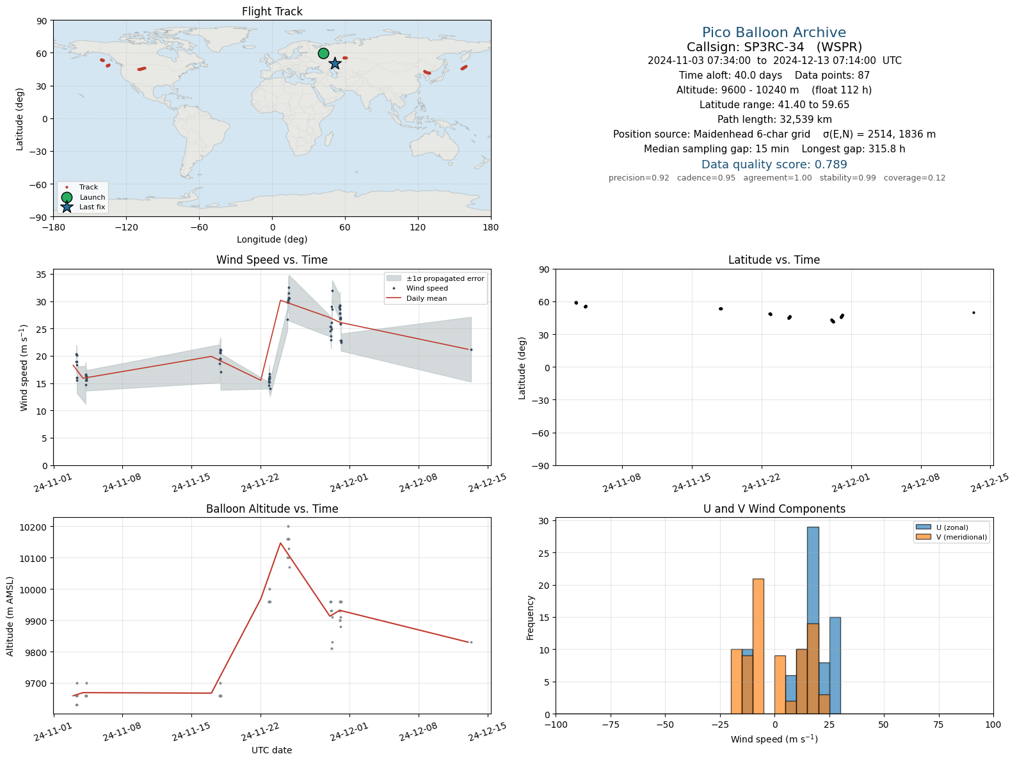Click the 'Altitude: 9600 - 10240 m' line

point(774,90)
